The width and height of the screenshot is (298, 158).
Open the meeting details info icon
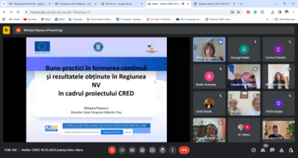tap(253, 150)
